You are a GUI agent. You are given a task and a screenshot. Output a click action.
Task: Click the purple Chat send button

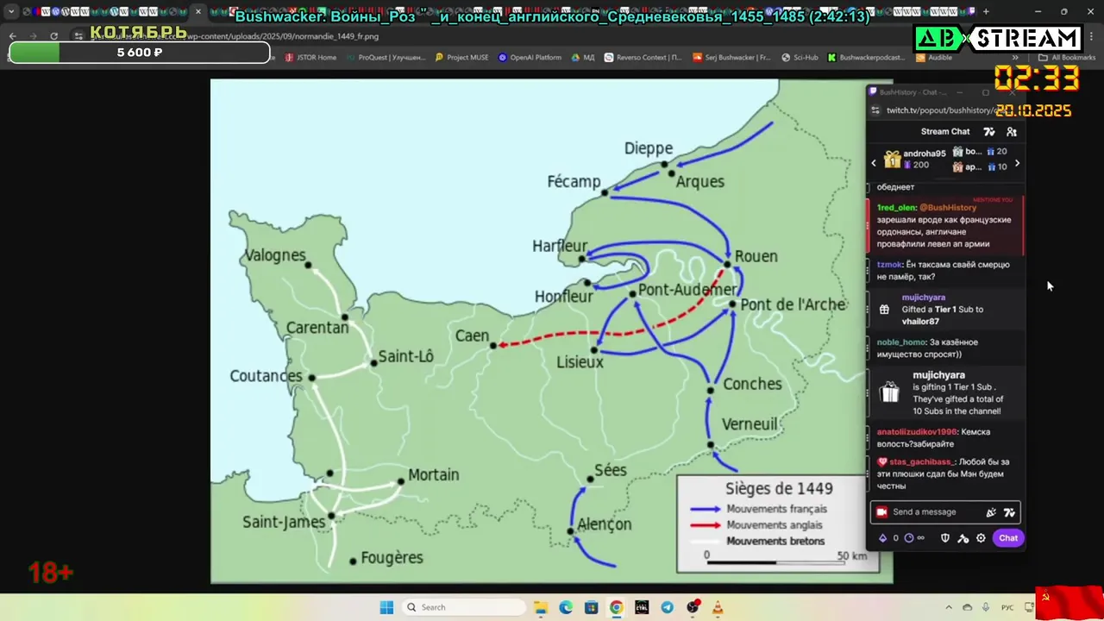tap(1008, 538)
